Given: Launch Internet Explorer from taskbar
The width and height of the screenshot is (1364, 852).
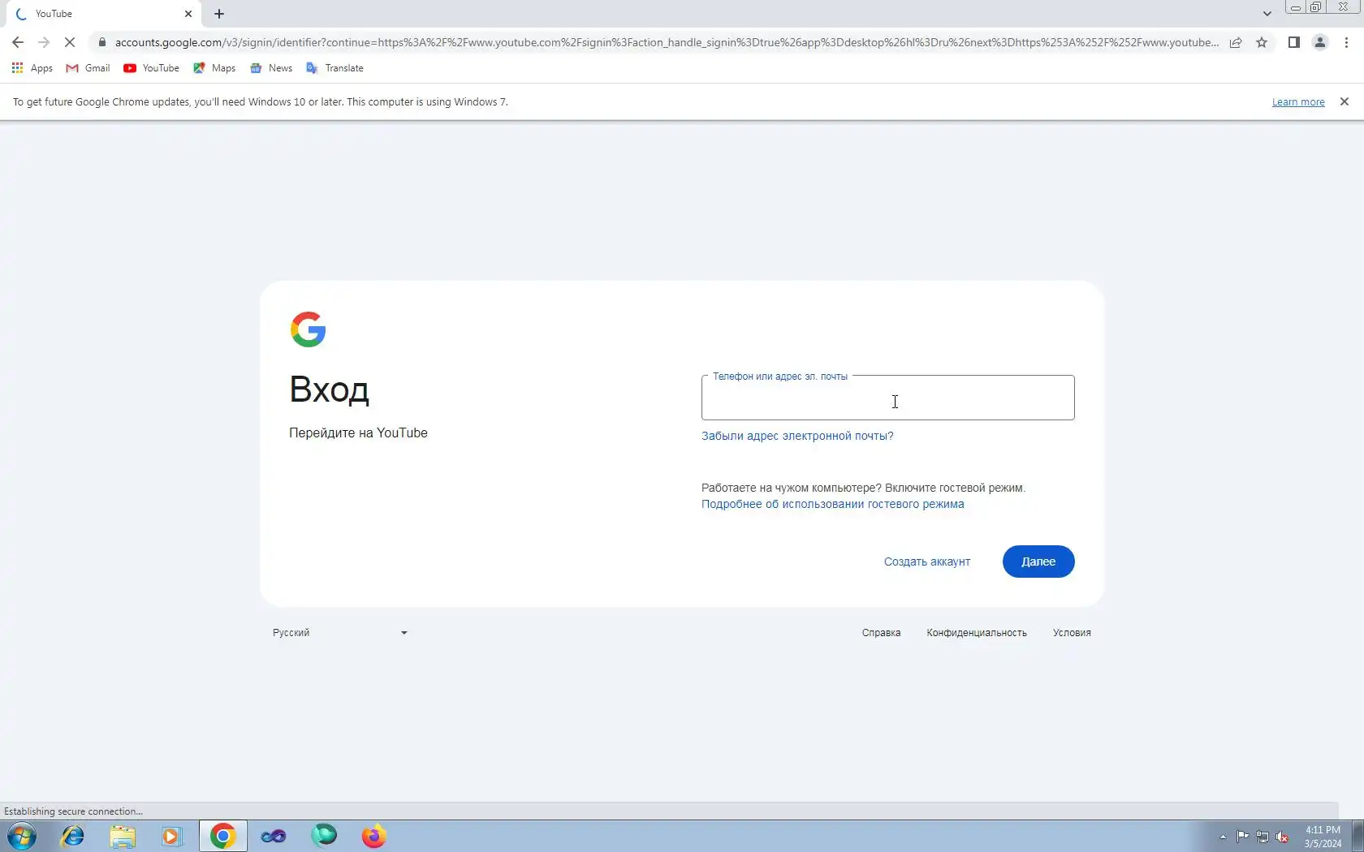Looking at the screenshot, I should coord(72,836).
